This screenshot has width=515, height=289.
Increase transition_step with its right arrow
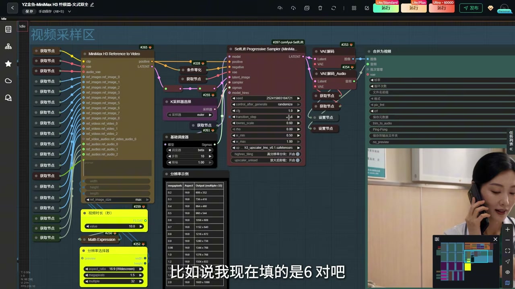pos(298,117)
